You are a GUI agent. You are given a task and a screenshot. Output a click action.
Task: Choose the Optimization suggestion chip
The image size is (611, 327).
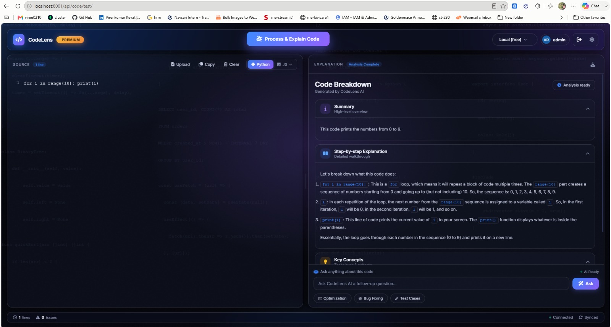(332, 298)
